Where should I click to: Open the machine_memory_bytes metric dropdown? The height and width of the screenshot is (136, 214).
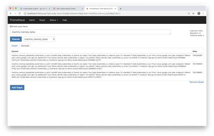coord(39,39)
